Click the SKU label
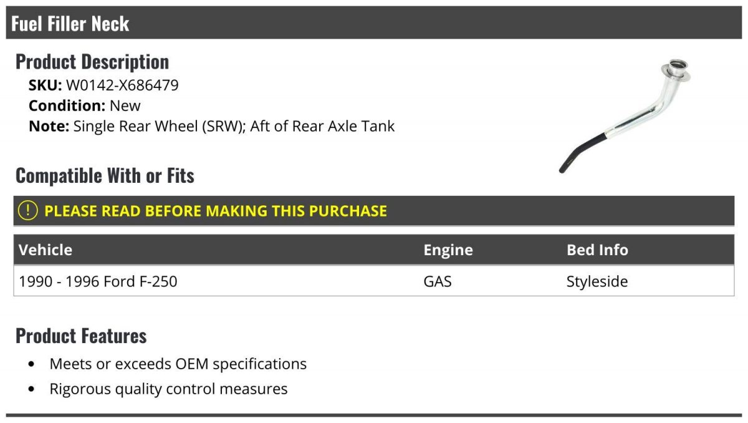Screen dimensions: 748x423 [x=45, y=85]
